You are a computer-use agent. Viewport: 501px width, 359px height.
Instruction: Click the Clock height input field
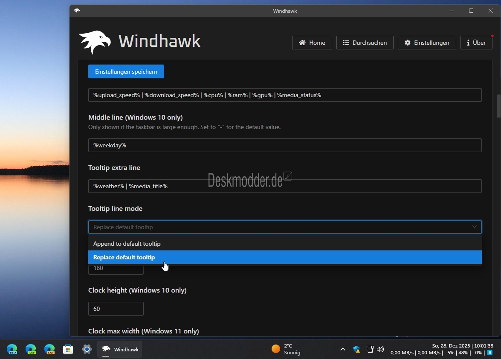[116, 309]
